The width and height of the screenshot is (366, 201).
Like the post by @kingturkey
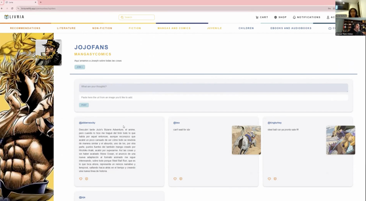click(x=269, y=179)
